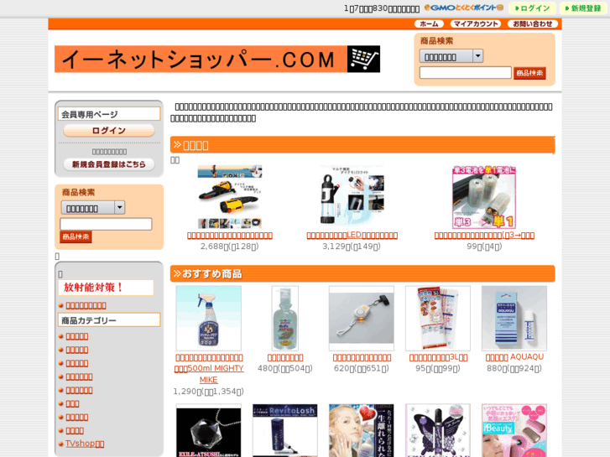Click the 放射能対策！ banner
This screenshot has width=610, height=457.
106,288
